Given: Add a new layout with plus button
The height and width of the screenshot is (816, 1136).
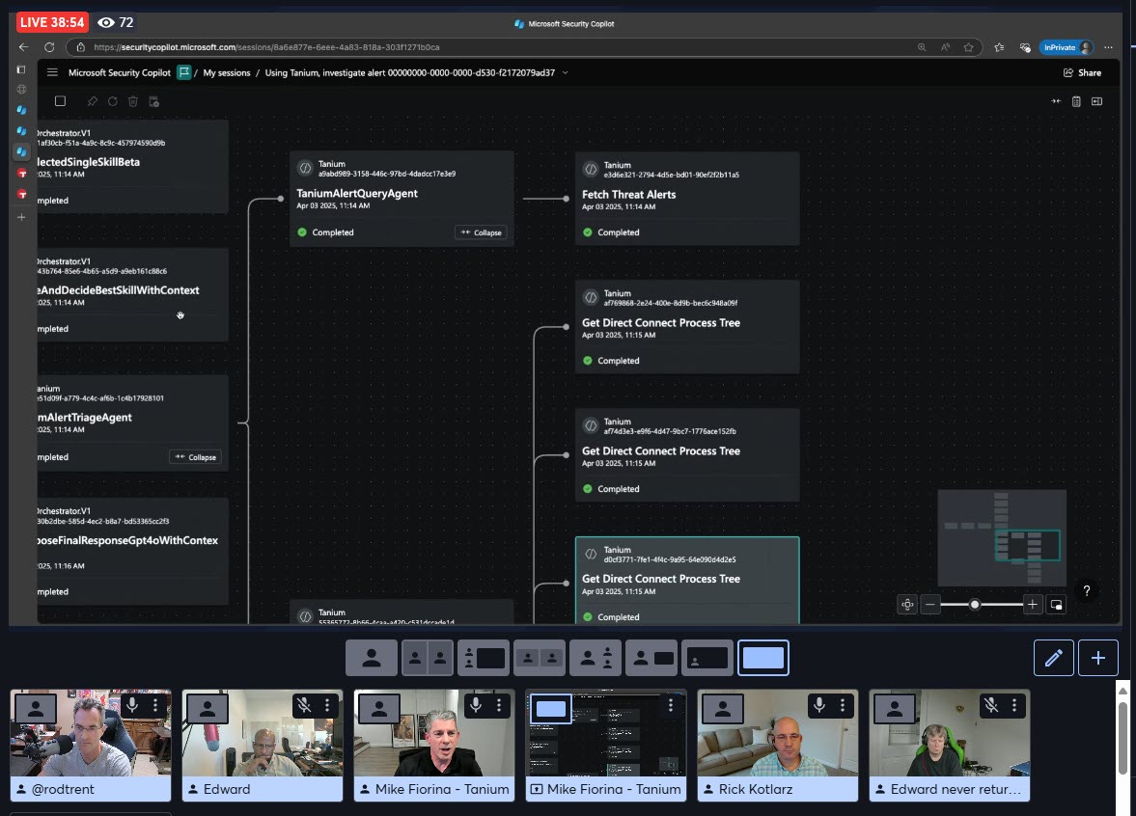Looking at the screenshot, I should 1098,658.
